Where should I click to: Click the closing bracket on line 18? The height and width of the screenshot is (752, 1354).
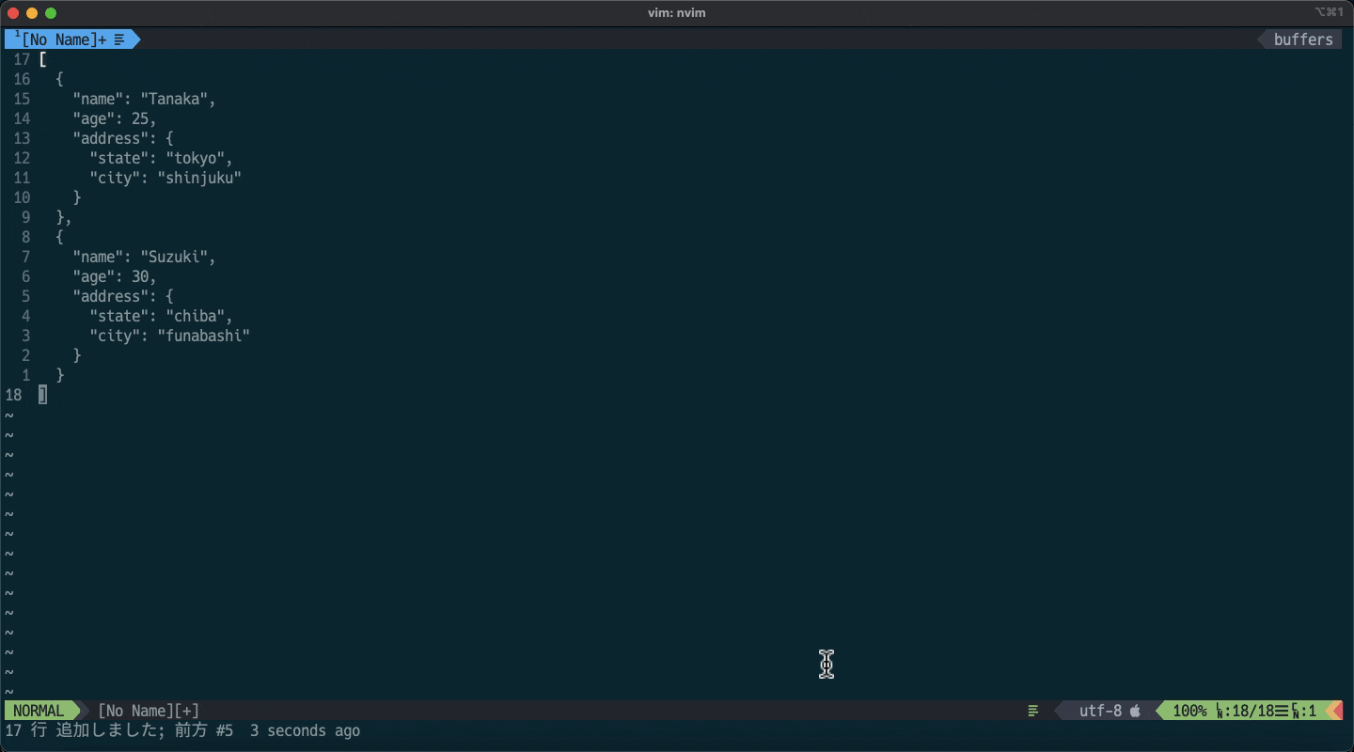[42, 394]
